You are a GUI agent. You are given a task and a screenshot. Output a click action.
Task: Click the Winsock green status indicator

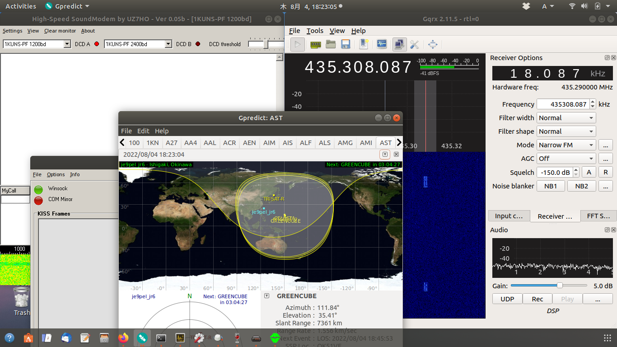click(38, 189)
